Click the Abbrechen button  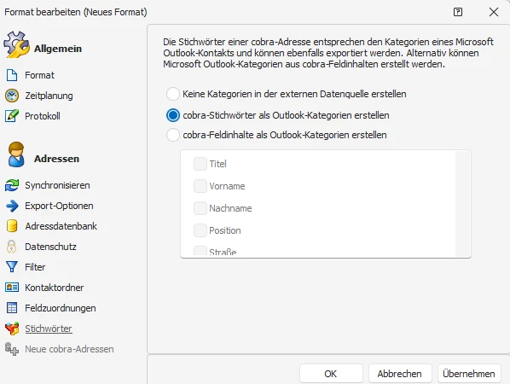pyautogui.click(x=400, y=373)
